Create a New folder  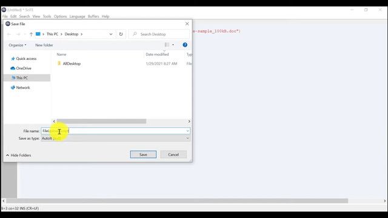click(x=44, y=45)
